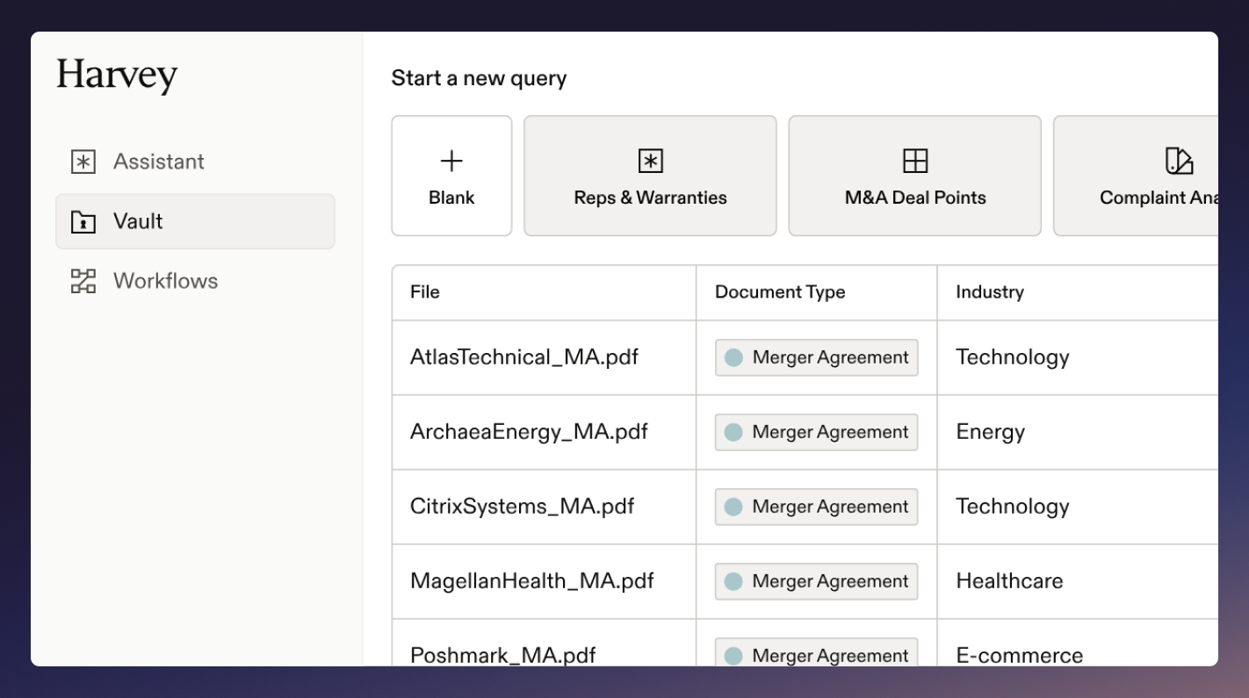Start a Blank query

[451, 175]
